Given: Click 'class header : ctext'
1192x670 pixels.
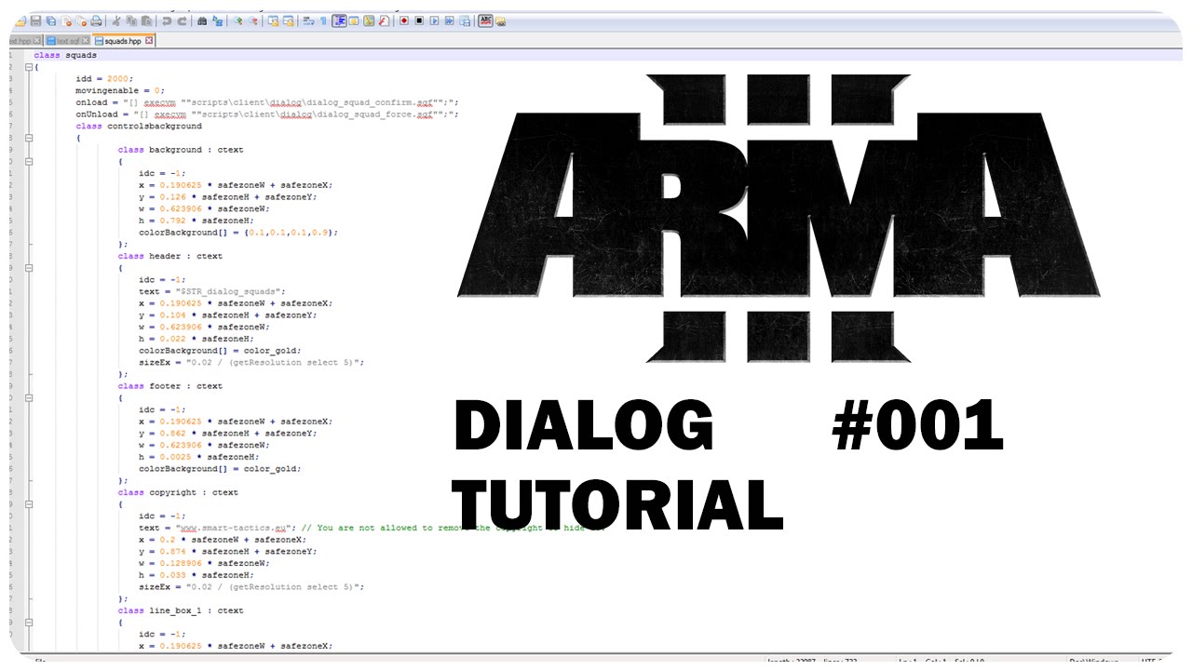Looking at the screenshot, I should pyautogui.click(x=170, y=256).
